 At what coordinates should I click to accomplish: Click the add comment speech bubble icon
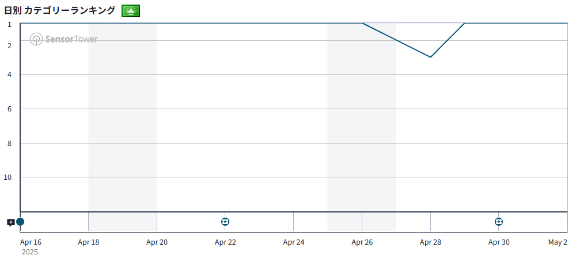[x=10, y=222]
